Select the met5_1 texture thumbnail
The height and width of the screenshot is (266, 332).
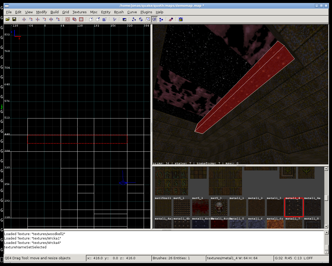182,208
